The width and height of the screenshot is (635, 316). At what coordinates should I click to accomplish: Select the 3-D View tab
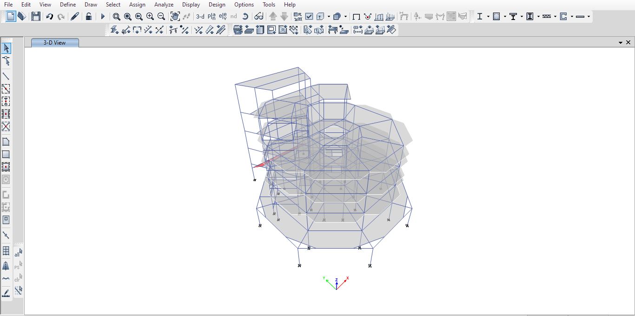click(55, 42)
